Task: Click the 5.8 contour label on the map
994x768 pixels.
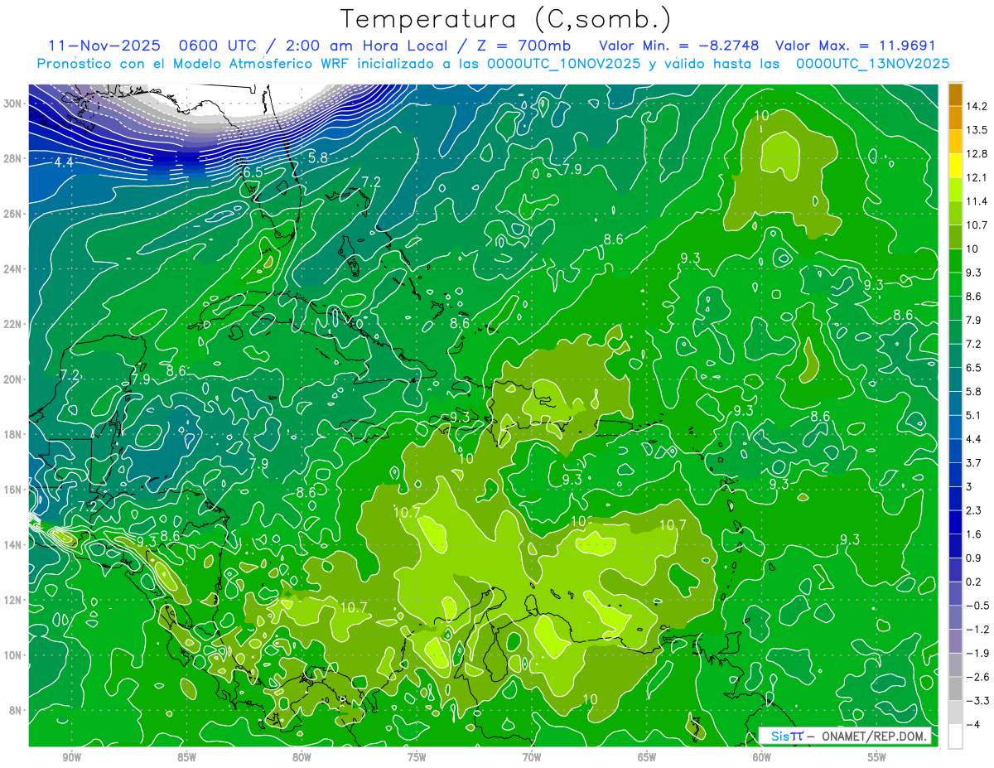Action: (x=317, y=157)
